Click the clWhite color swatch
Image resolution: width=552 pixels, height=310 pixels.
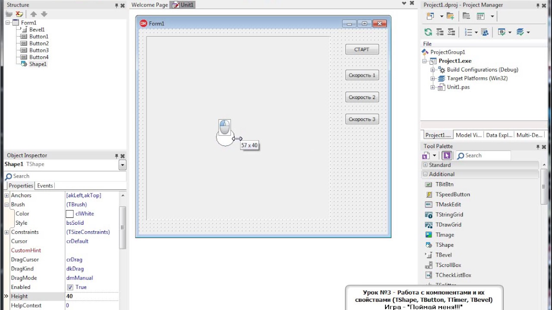pyautogui.click(x=69, y=214)
